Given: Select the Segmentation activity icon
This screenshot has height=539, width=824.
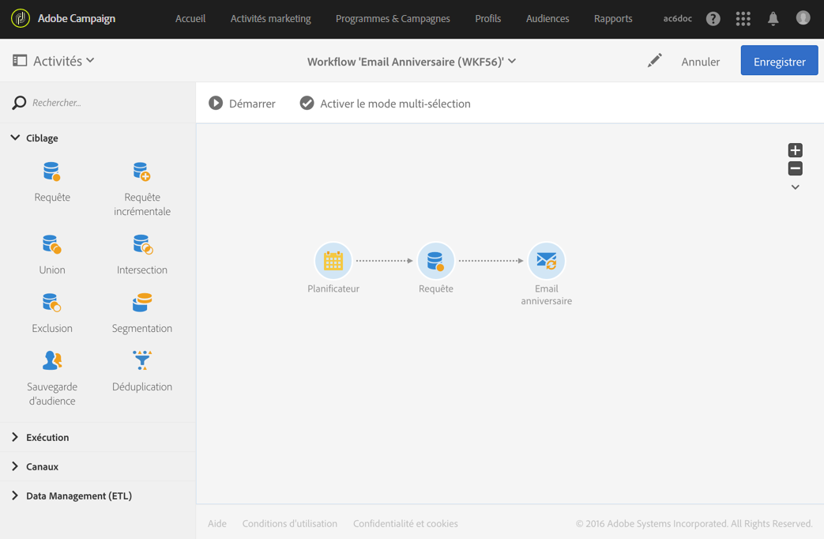Looking at the screenshot, I should 142,303.
